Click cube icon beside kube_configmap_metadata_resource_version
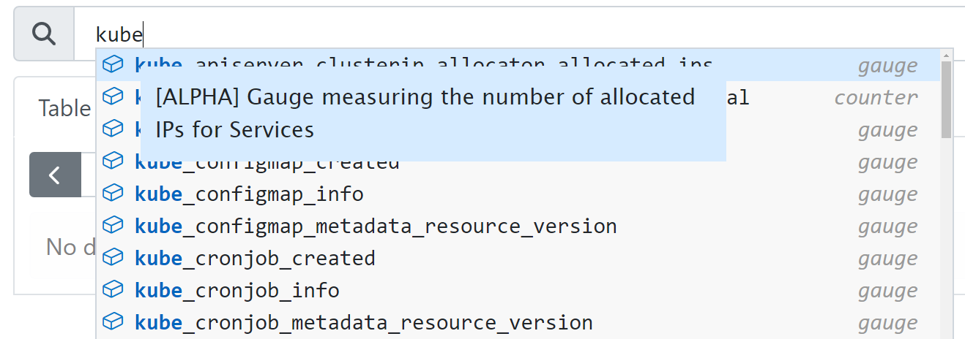This screenshot has height=339, width=965. (x=112, y=226)
